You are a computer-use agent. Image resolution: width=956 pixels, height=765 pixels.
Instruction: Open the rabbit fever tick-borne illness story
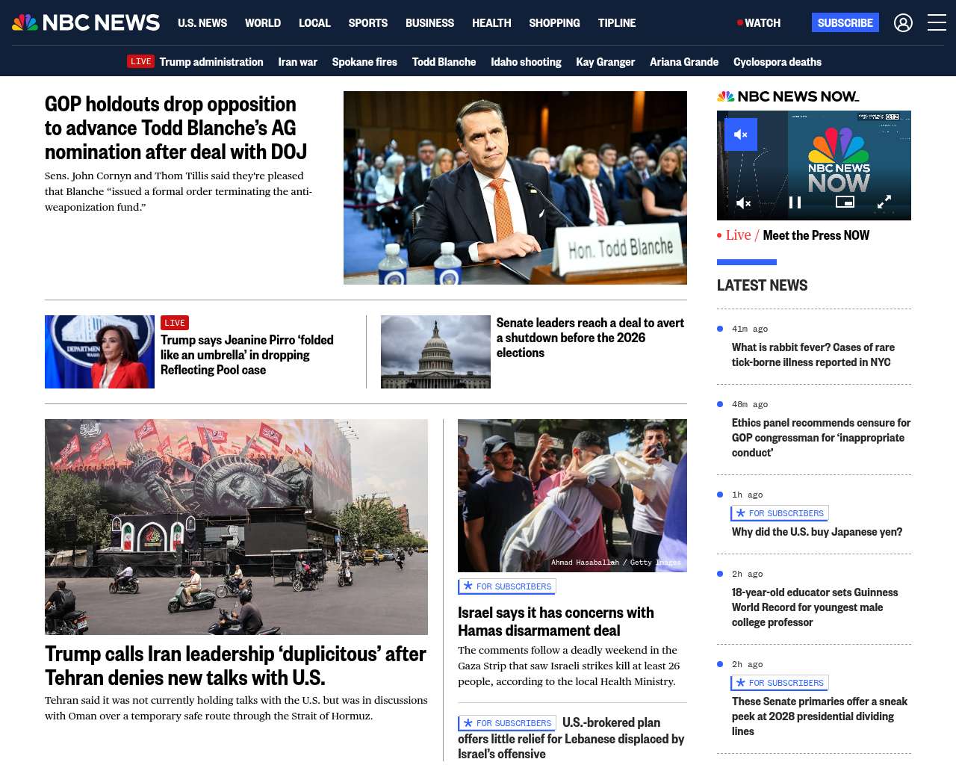pyautogui.click(x=813, y=355)
